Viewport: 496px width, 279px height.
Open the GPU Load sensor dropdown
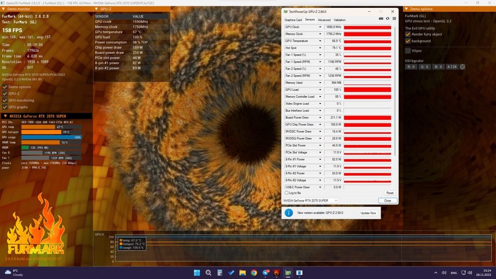pyautogui.click(x=320, y=90)
